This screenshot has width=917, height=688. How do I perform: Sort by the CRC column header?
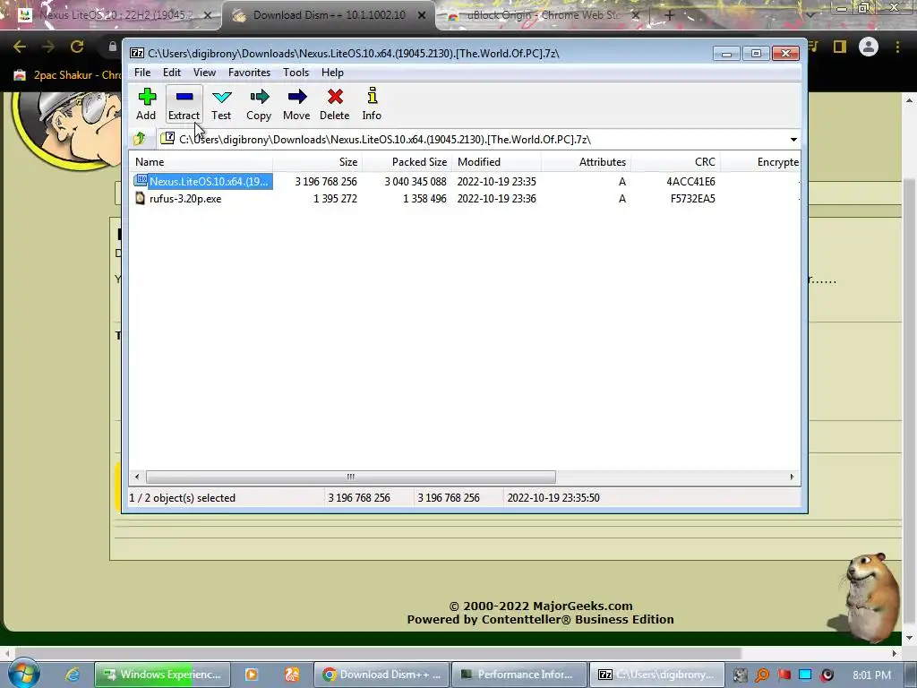pyautogui.click(x=675, y=162)
